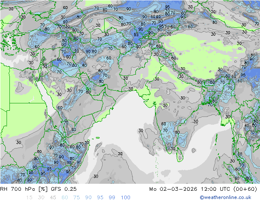Click the Sri Lanka island on the map
Image resolution: width=260 pixels, height=201 pixels.
pos(180,155)
